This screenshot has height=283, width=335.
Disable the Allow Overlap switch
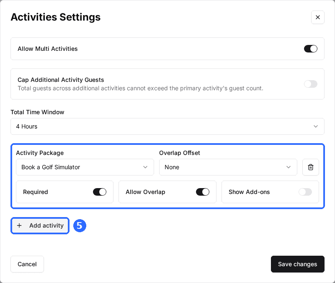(x=203, y=192)
